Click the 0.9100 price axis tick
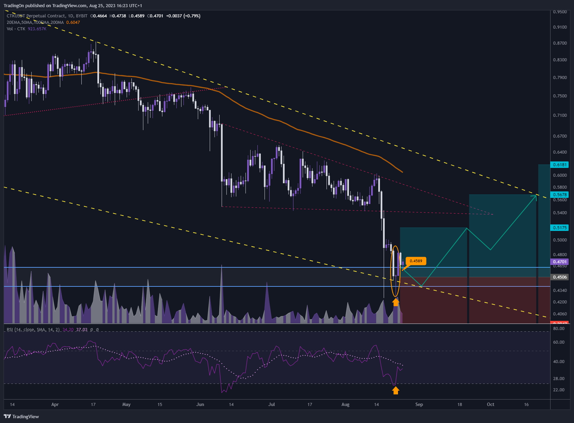 click(560, 27)
